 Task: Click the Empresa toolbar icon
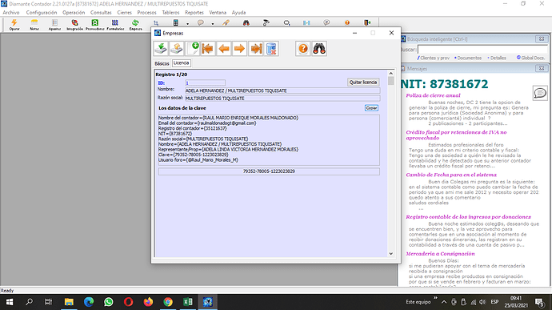[x=135, y=25]
